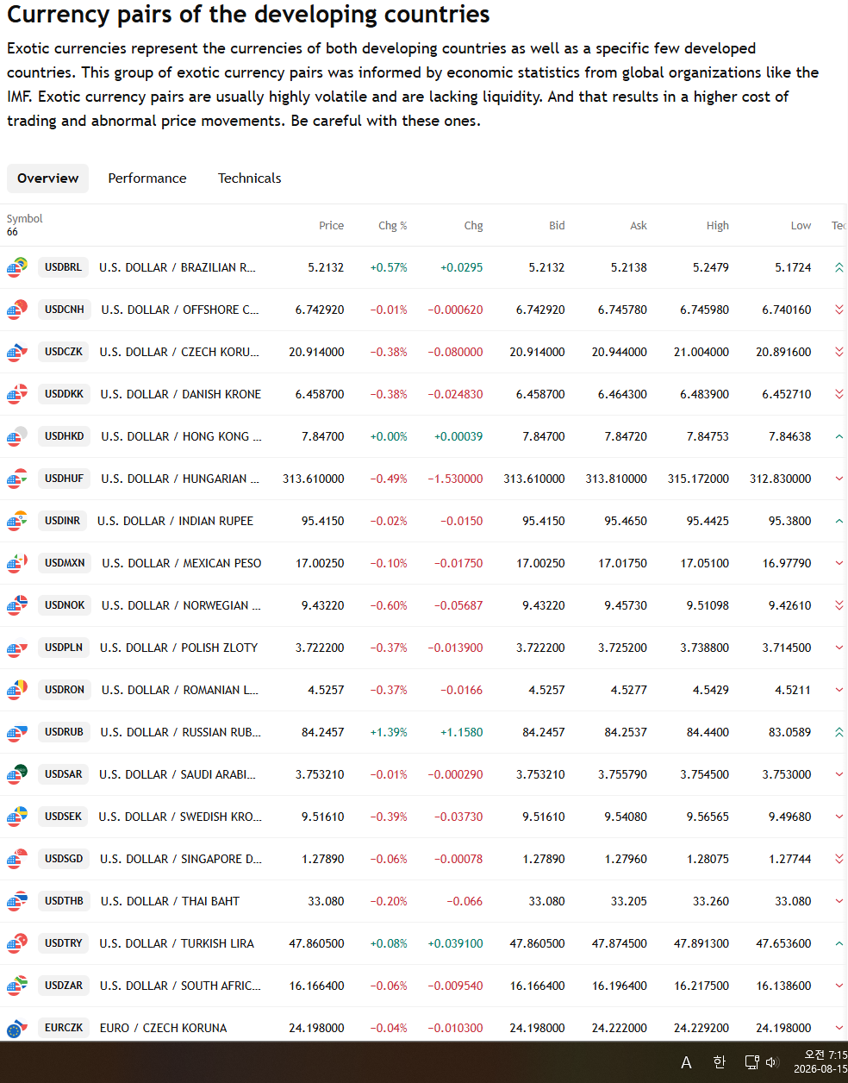Open U.S. DOLLAR / POLISH ZLOTY description
Viewport: 848px width, 1083px height.
tap(178, 648)
